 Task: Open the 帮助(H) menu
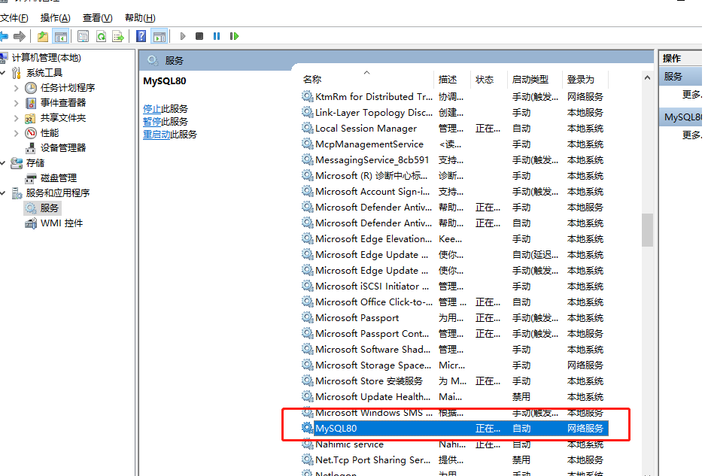pyautogui.click(x=140, y=18)
